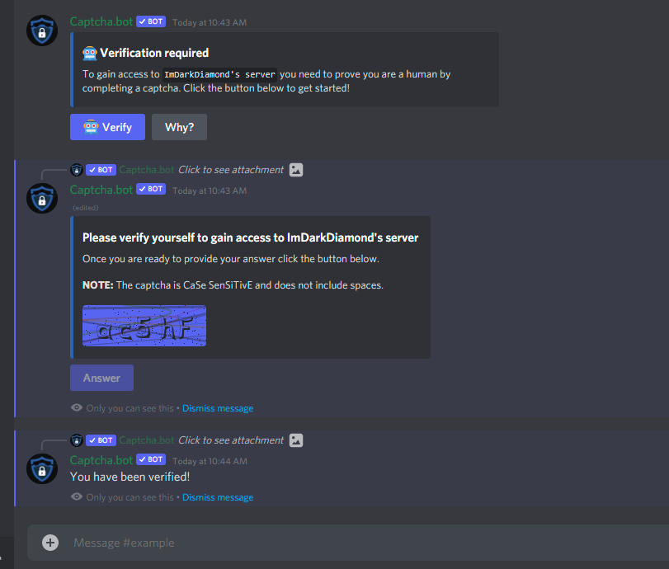Click 'Click to see attachment' above captcha message
The width and height of the screenshot is (669, 569).
[231, 170]
